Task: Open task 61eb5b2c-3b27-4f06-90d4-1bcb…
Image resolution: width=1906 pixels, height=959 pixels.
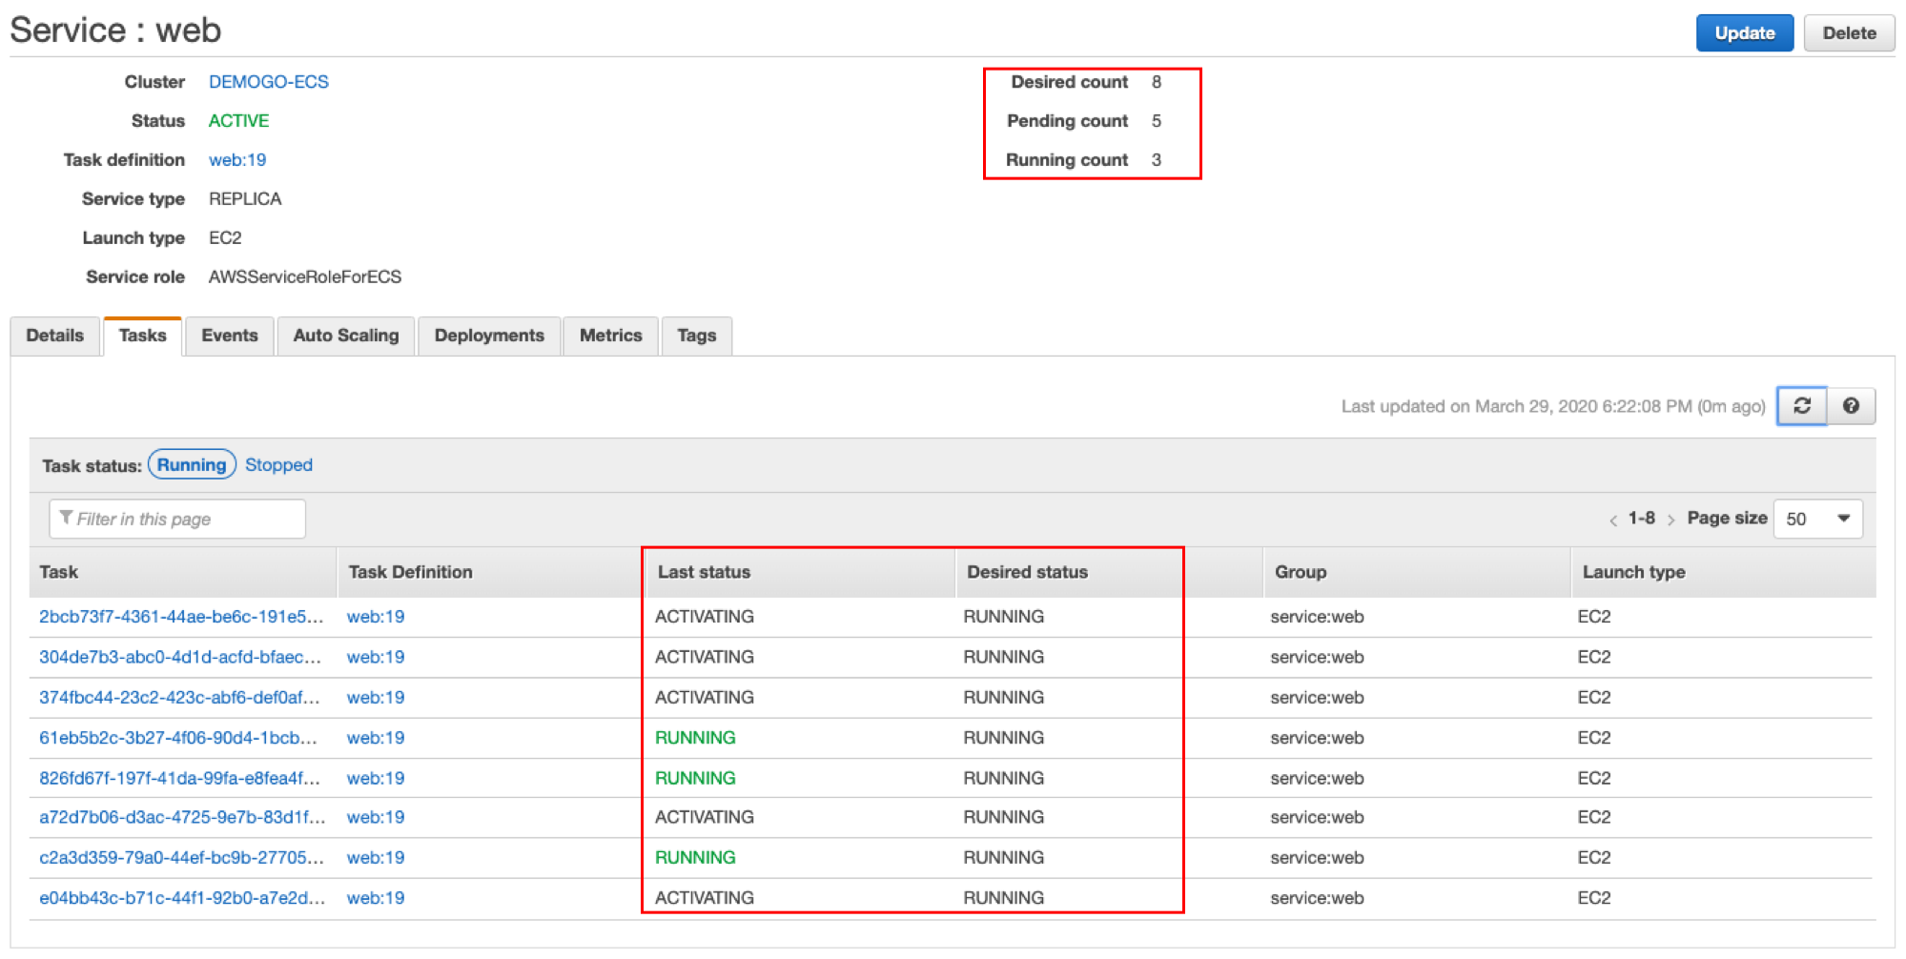Action: [x=178, y=738]
